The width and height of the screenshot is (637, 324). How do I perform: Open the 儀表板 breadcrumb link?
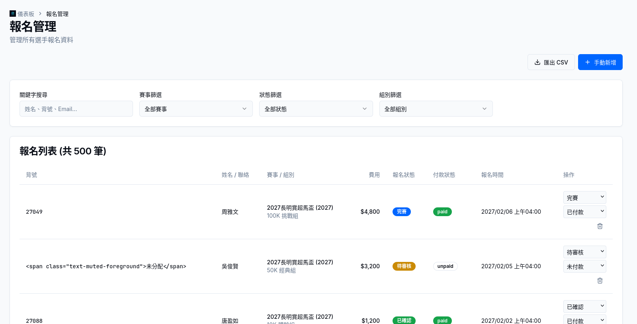coord(26,14)
